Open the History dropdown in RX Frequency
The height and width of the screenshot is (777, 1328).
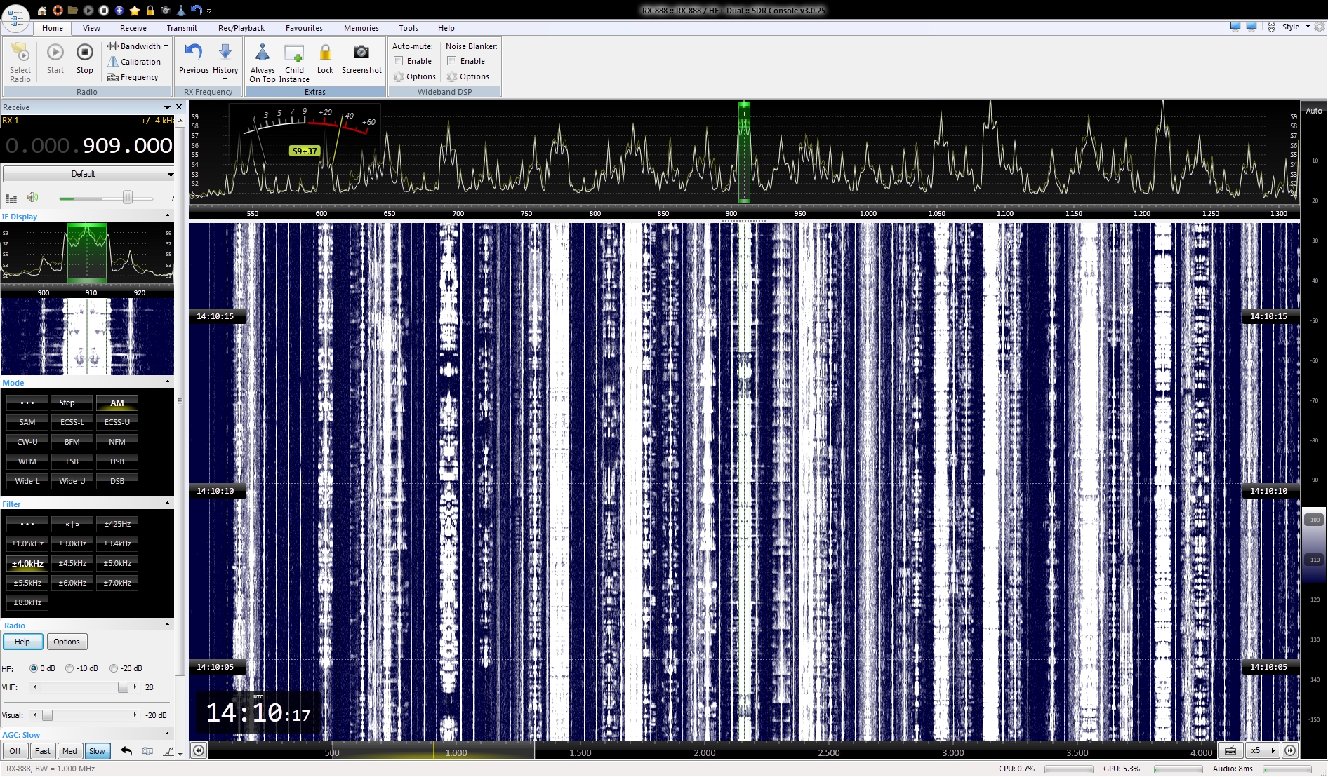point(225,60)
